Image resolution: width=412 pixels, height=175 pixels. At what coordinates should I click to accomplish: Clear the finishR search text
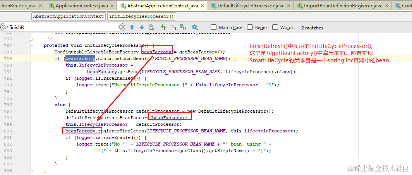[x=121, y=27]
